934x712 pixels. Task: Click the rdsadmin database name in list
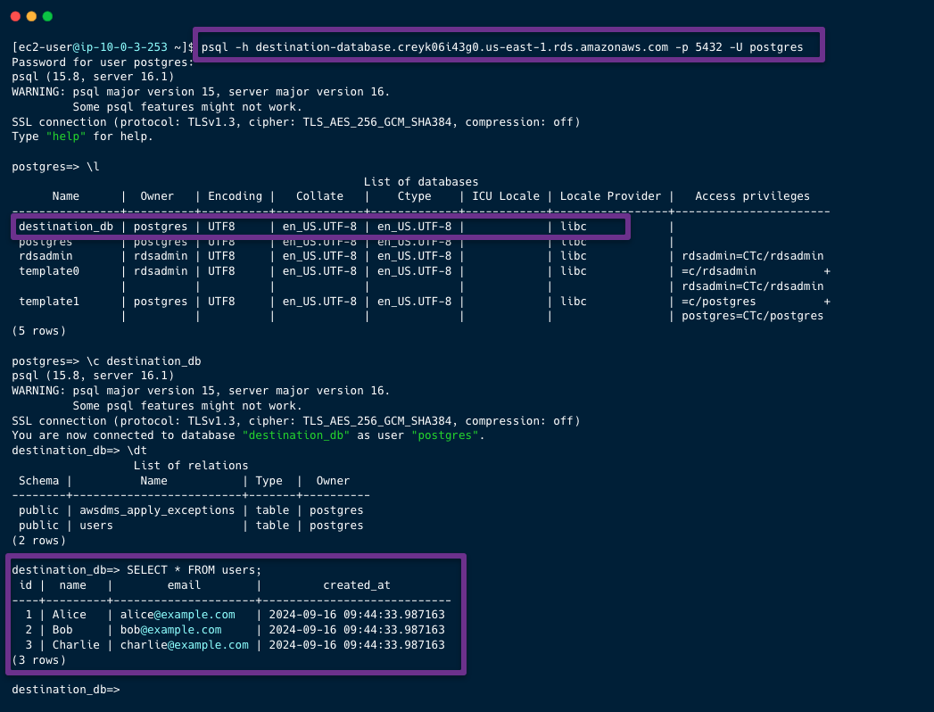45,255
